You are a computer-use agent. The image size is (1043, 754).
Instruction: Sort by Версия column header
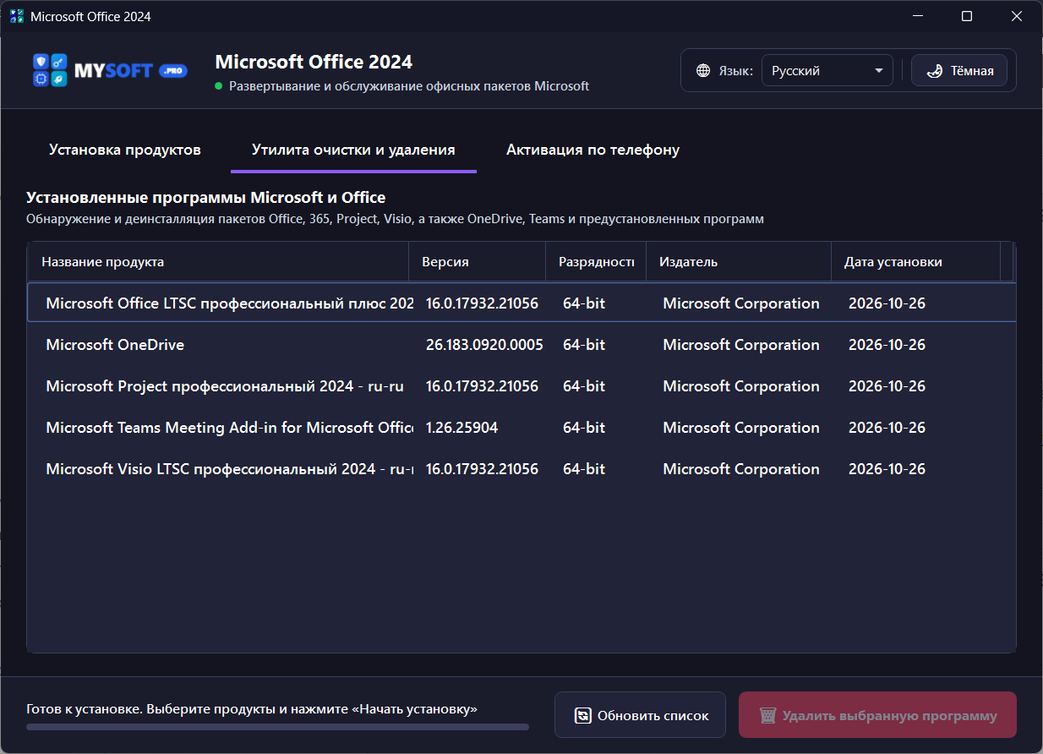click(x=478, y=262)
